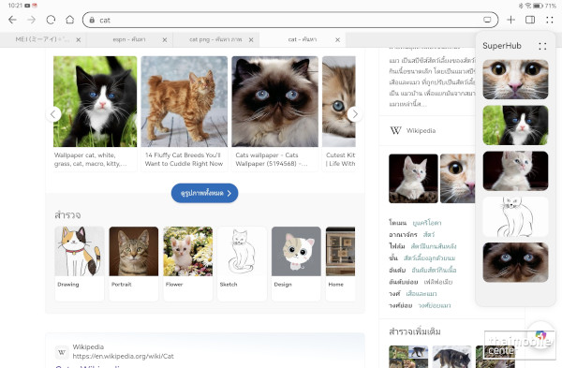562x368 pixels.
Task: Close the cat png tab
Action: click(251, 39)
